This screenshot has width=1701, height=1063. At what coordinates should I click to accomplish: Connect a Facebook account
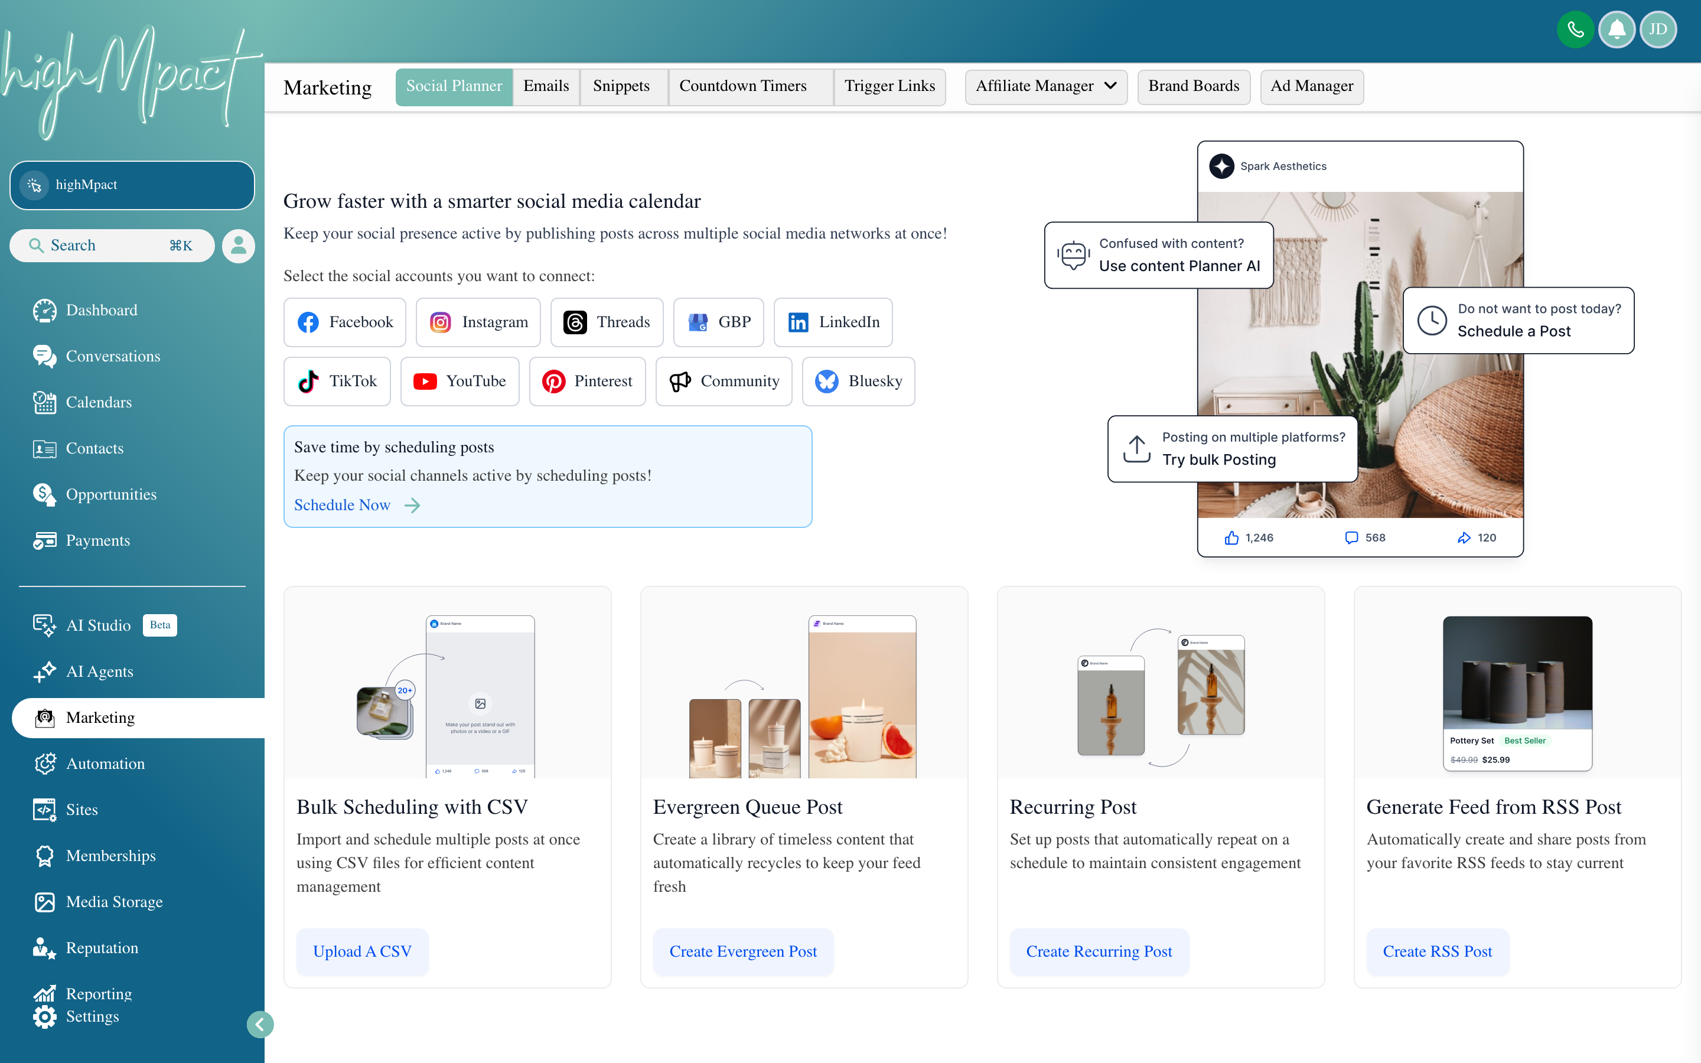click(x=345, y=322)
